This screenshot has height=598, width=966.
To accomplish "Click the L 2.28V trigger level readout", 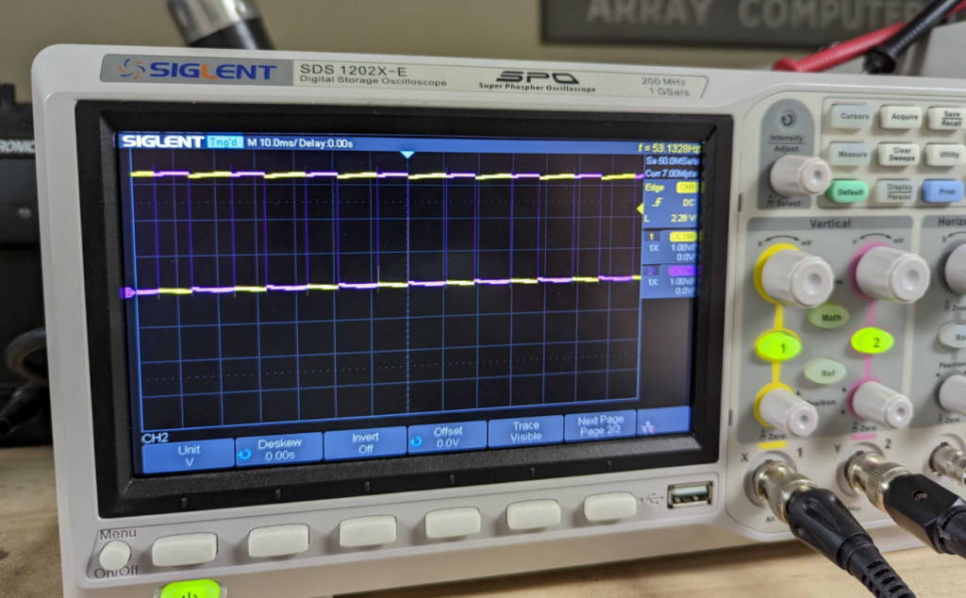I will (x=670, y=218).
